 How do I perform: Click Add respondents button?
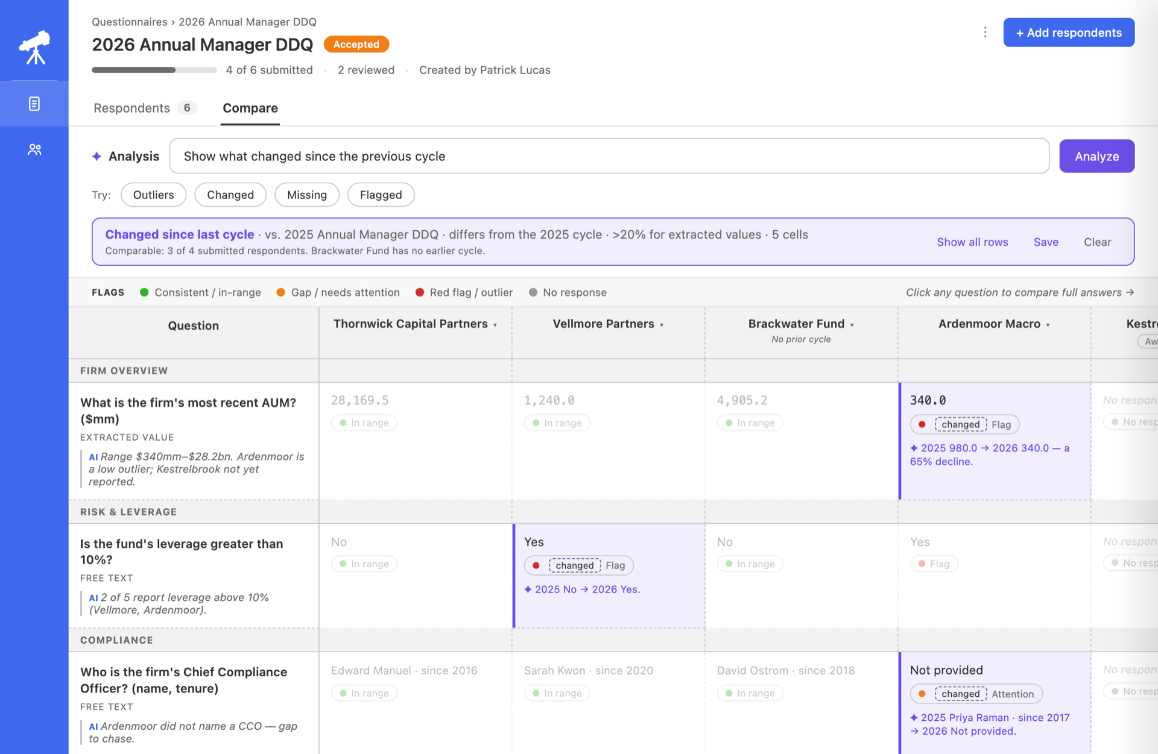click(x=1069, y=33)
